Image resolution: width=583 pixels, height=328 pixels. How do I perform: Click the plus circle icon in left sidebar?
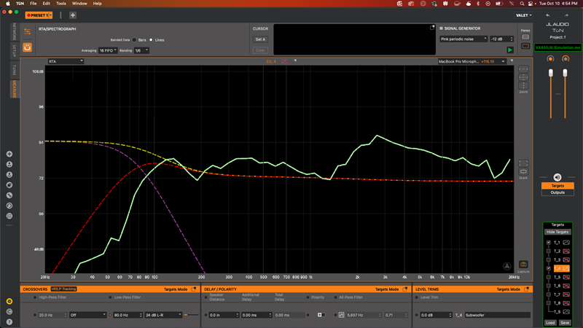(9, 154)
